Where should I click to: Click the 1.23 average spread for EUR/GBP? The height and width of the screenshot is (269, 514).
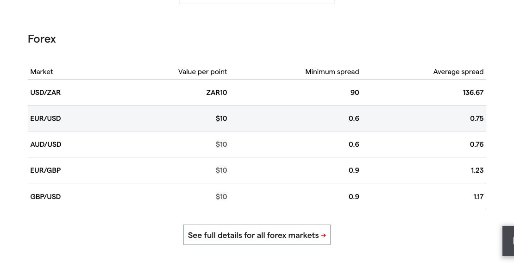click(477, 170)
